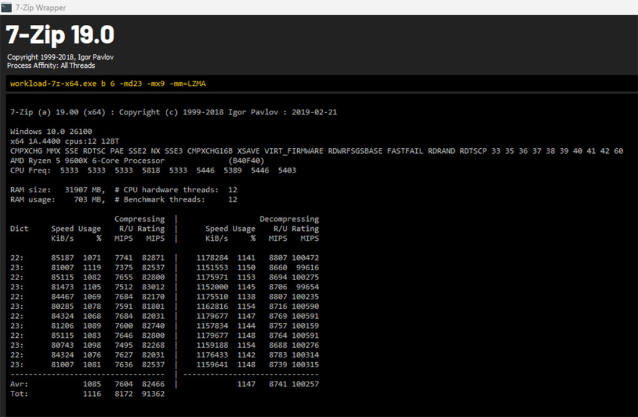This screenshot has width=638, height=417.
Task: Click CPU Freq value "5389"
Action: click(233, 171)
